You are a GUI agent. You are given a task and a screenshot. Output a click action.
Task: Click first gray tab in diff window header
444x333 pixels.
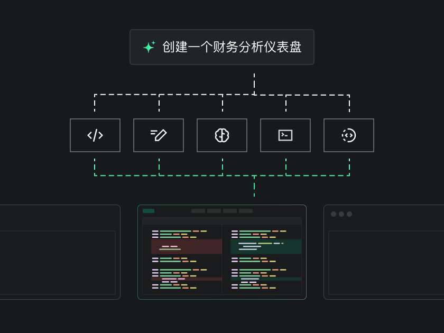(x=198, y=211)
